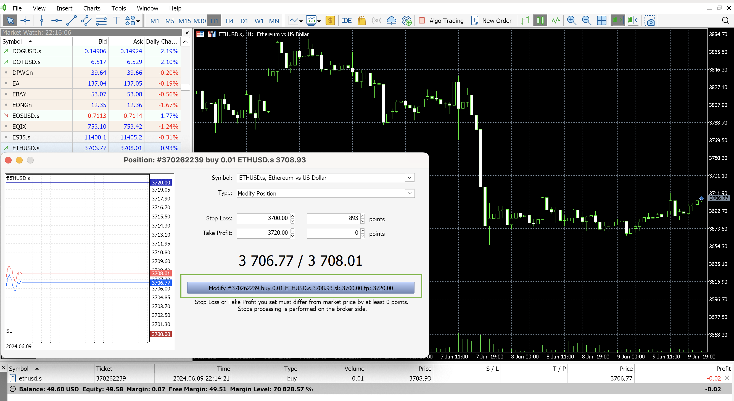Viewport: 734px width, 401px height.
Task: Take a chart screenshot
Action: 651,20
